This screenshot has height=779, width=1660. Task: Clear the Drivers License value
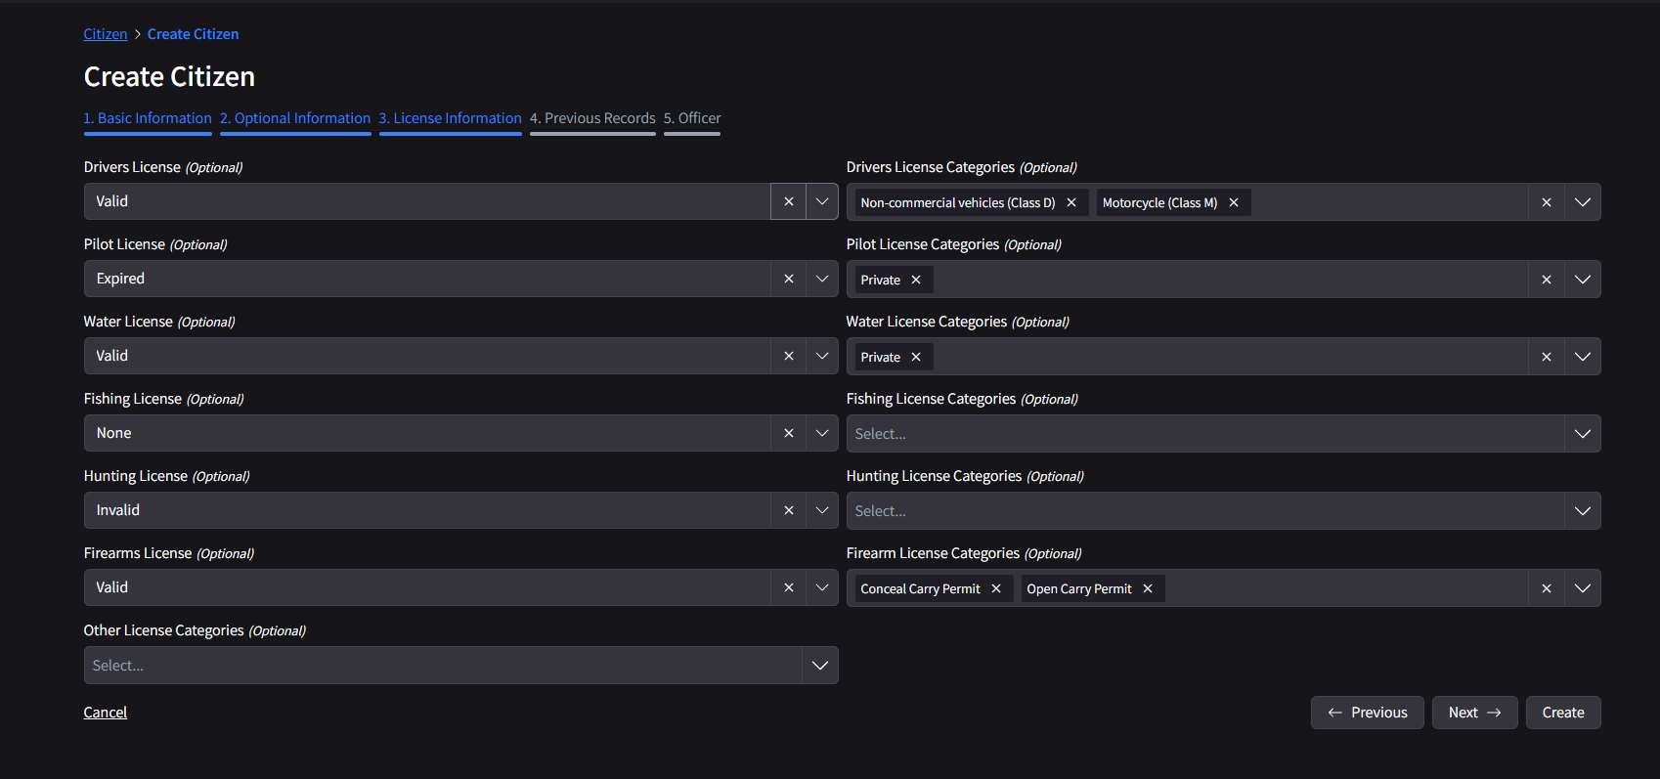tap(788, 201)
